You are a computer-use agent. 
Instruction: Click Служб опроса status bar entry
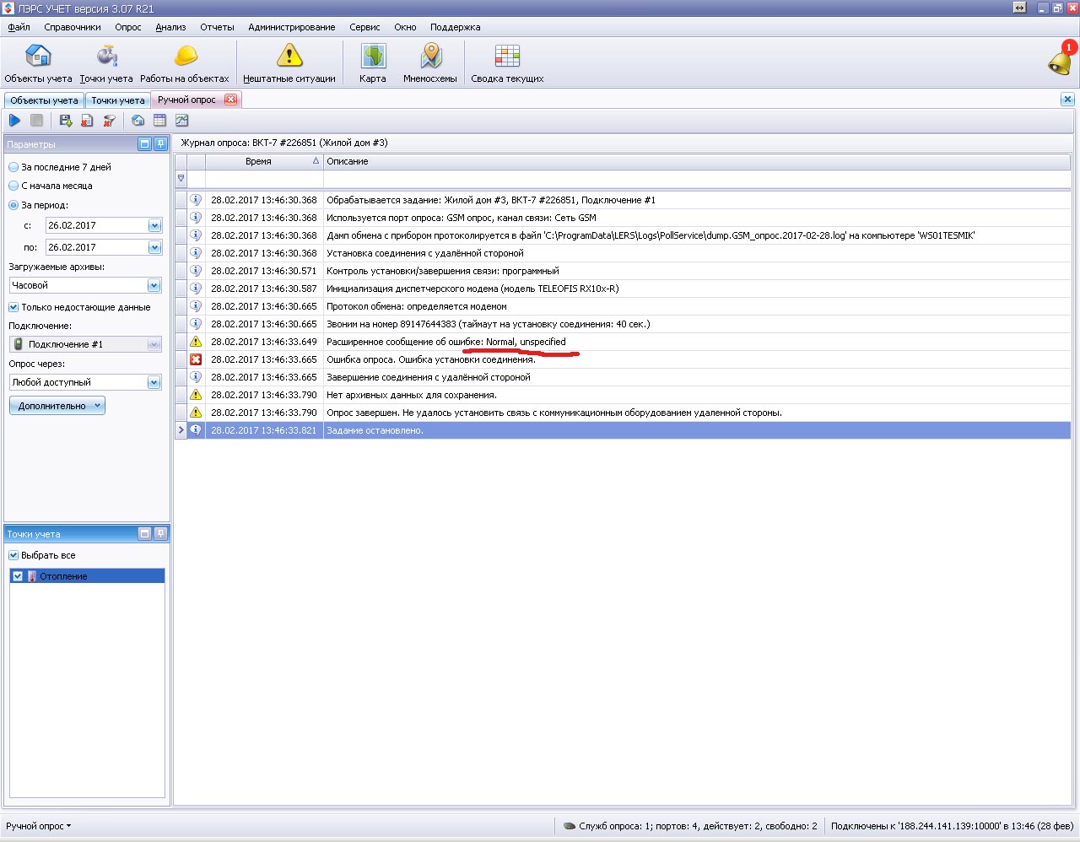(x=690, y=826)
